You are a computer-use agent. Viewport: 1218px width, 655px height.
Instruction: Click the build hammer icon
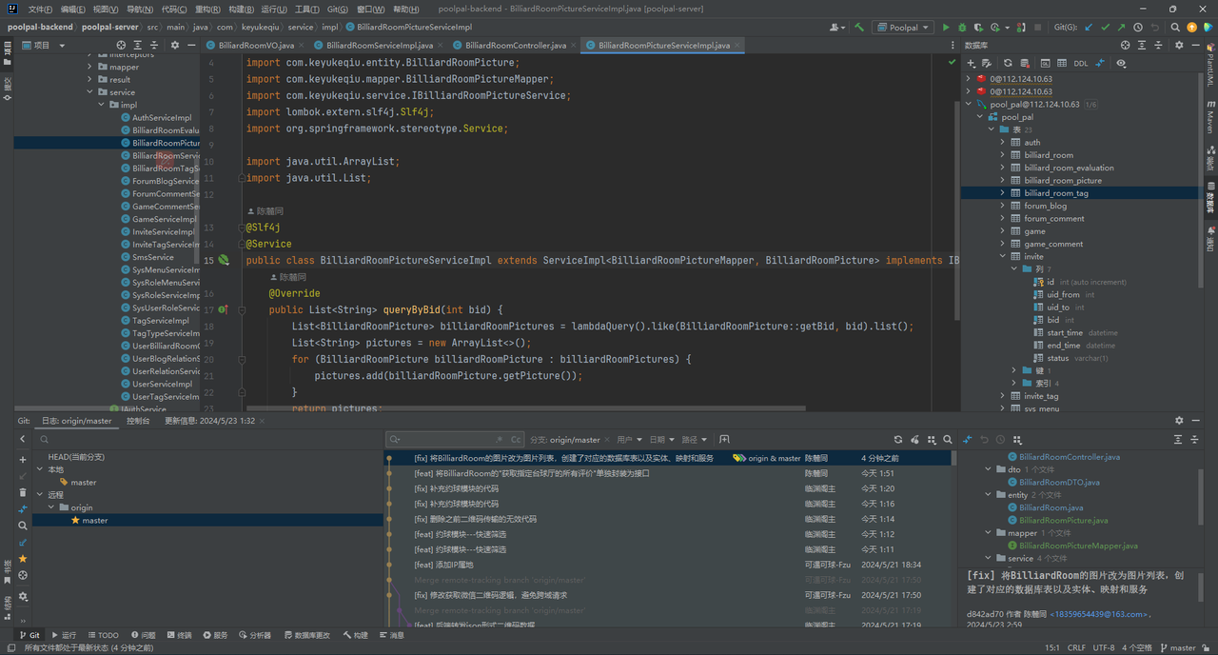pos(859,28)
